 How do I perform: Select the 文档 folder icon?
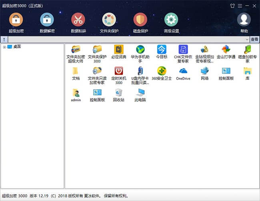76,74
